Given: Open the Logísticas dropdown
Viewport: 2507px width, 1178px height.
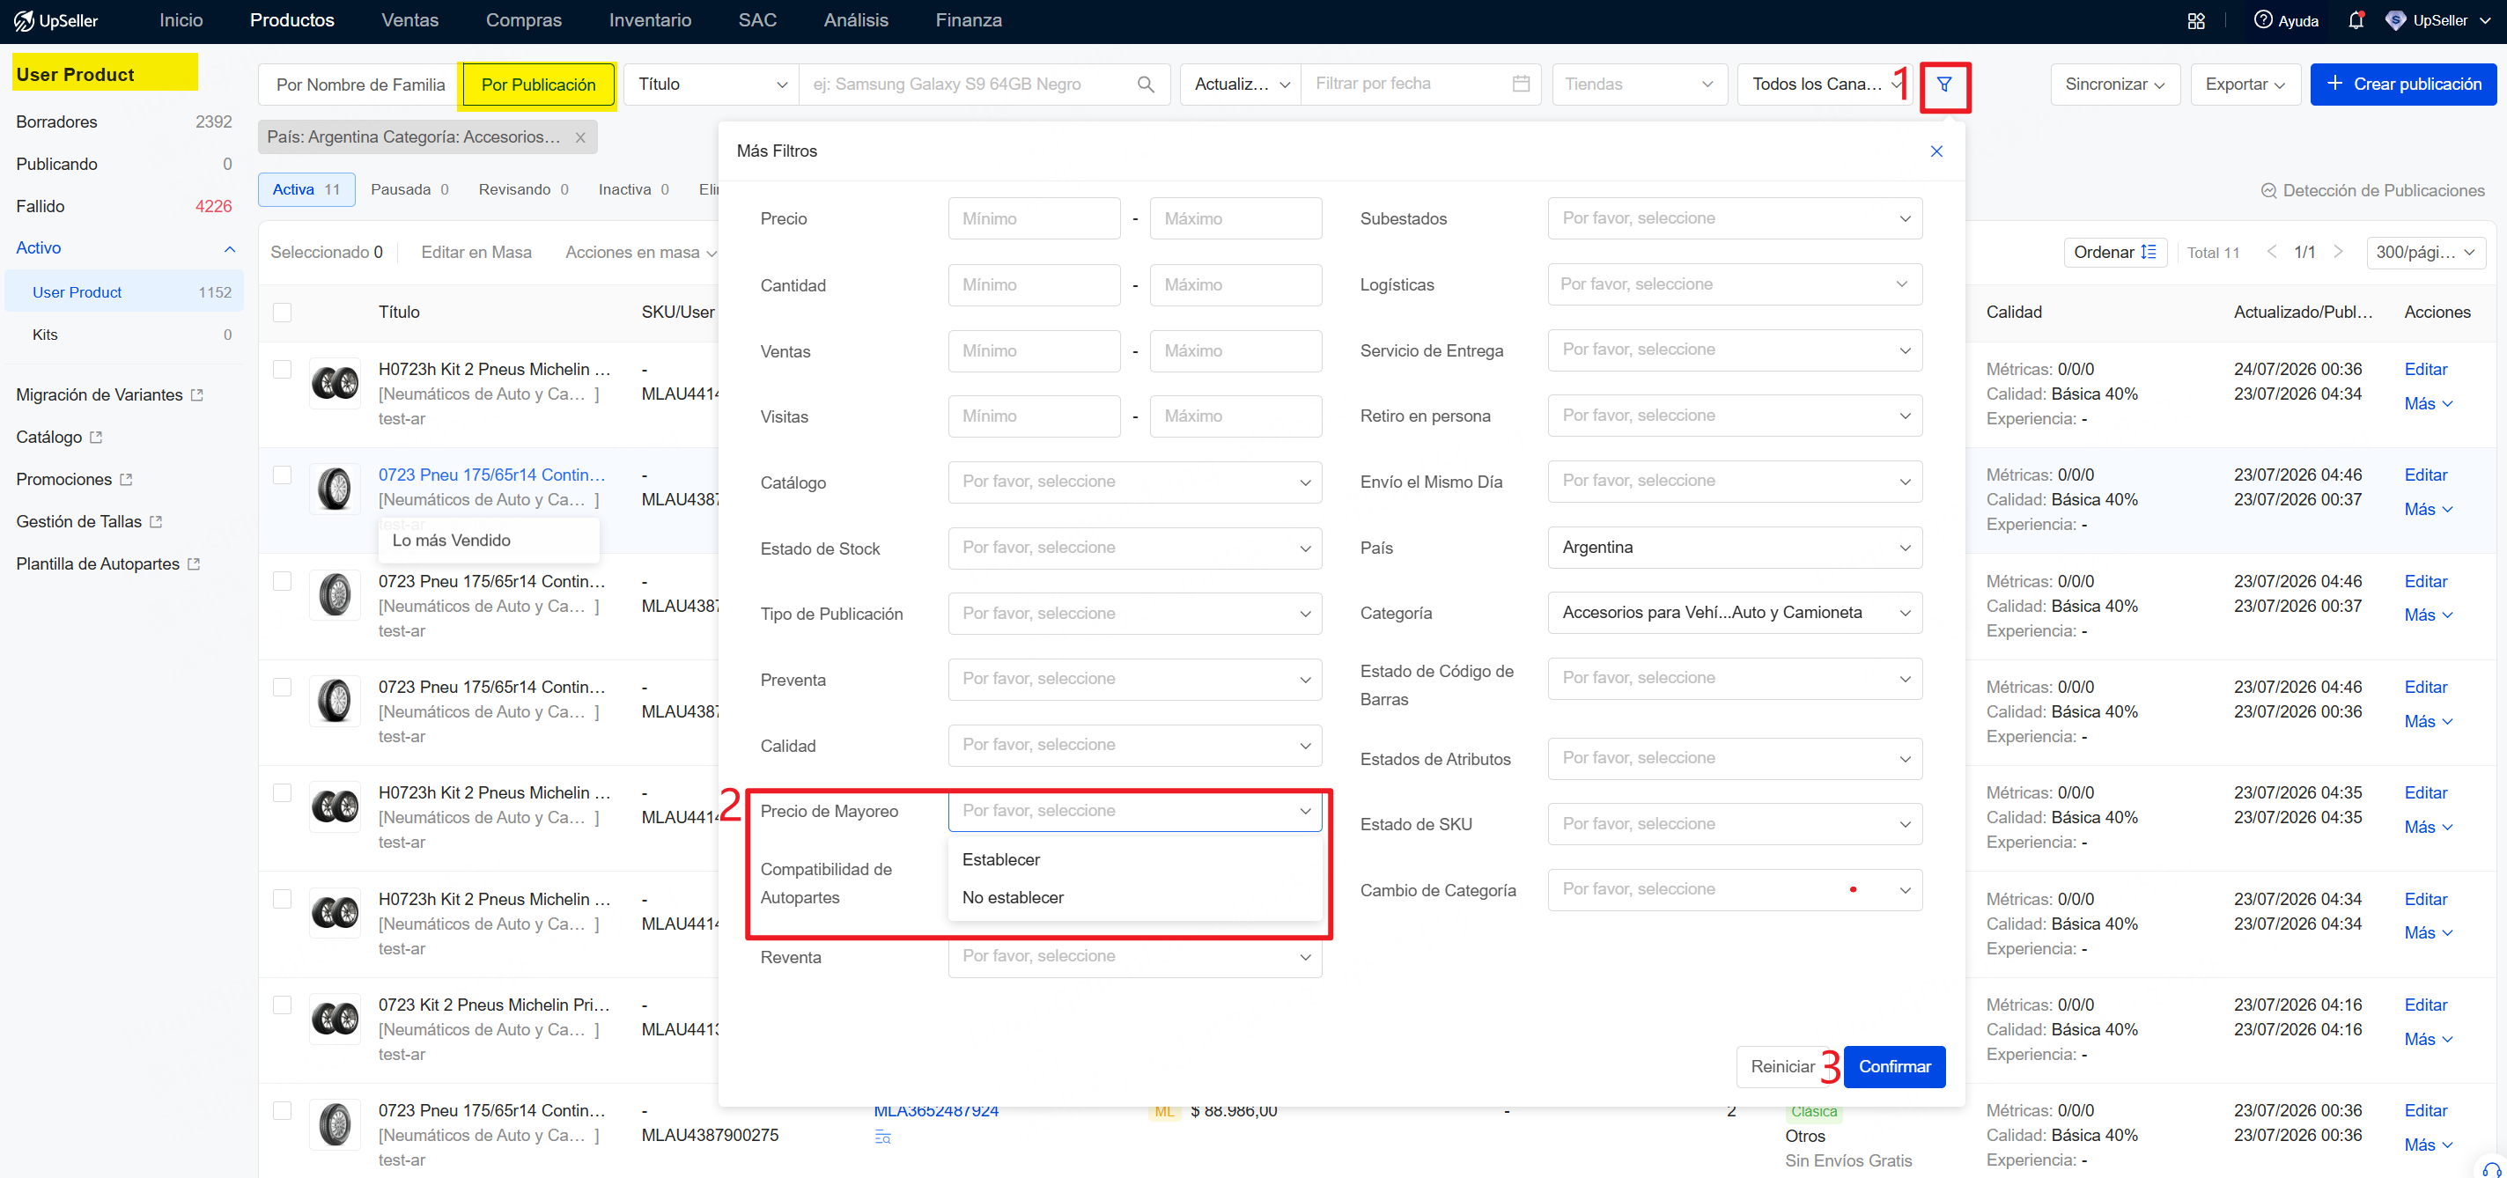Looking at the screenshot, I should 1734,284.
